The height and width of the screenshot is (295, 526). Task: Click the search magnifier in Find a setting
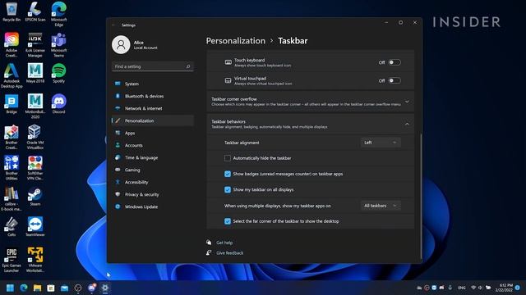tap(188, 66)
